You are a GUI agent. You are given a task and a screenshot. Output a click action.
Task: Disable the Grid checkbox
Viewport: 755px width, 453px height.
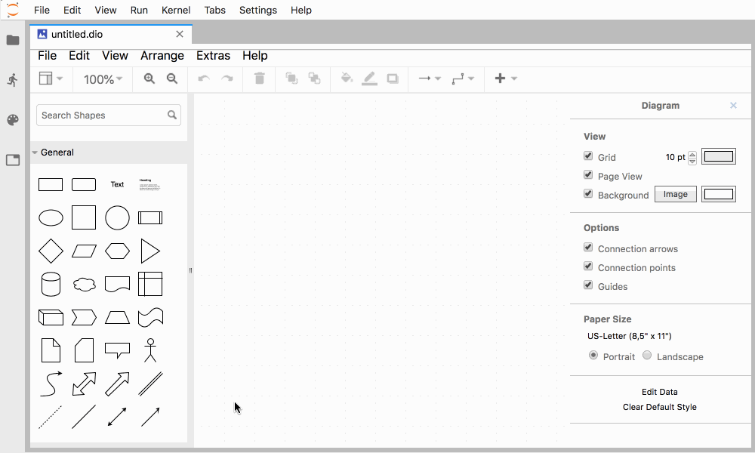click(x=588, y=156)
